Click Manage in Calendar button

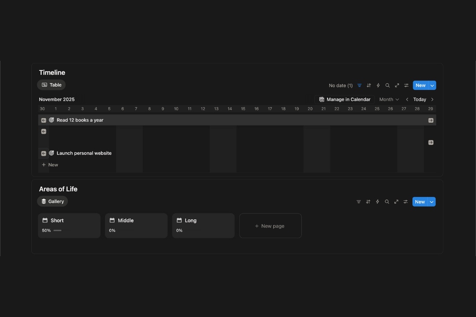point(345,100)
